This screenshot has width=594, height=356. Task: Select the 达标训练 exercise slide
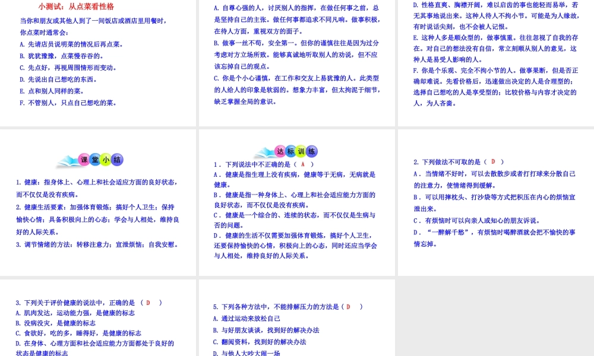(x=296, y=202)
